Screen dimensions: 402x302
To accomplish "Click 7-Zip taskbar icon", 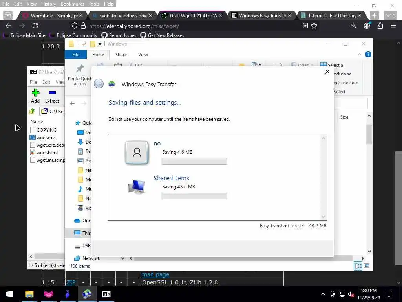I will click(106, 294).
